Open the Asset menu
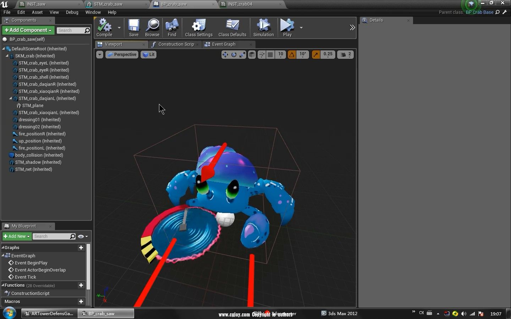This screenshot has width=511, height=319. click(x=37, y=12)
